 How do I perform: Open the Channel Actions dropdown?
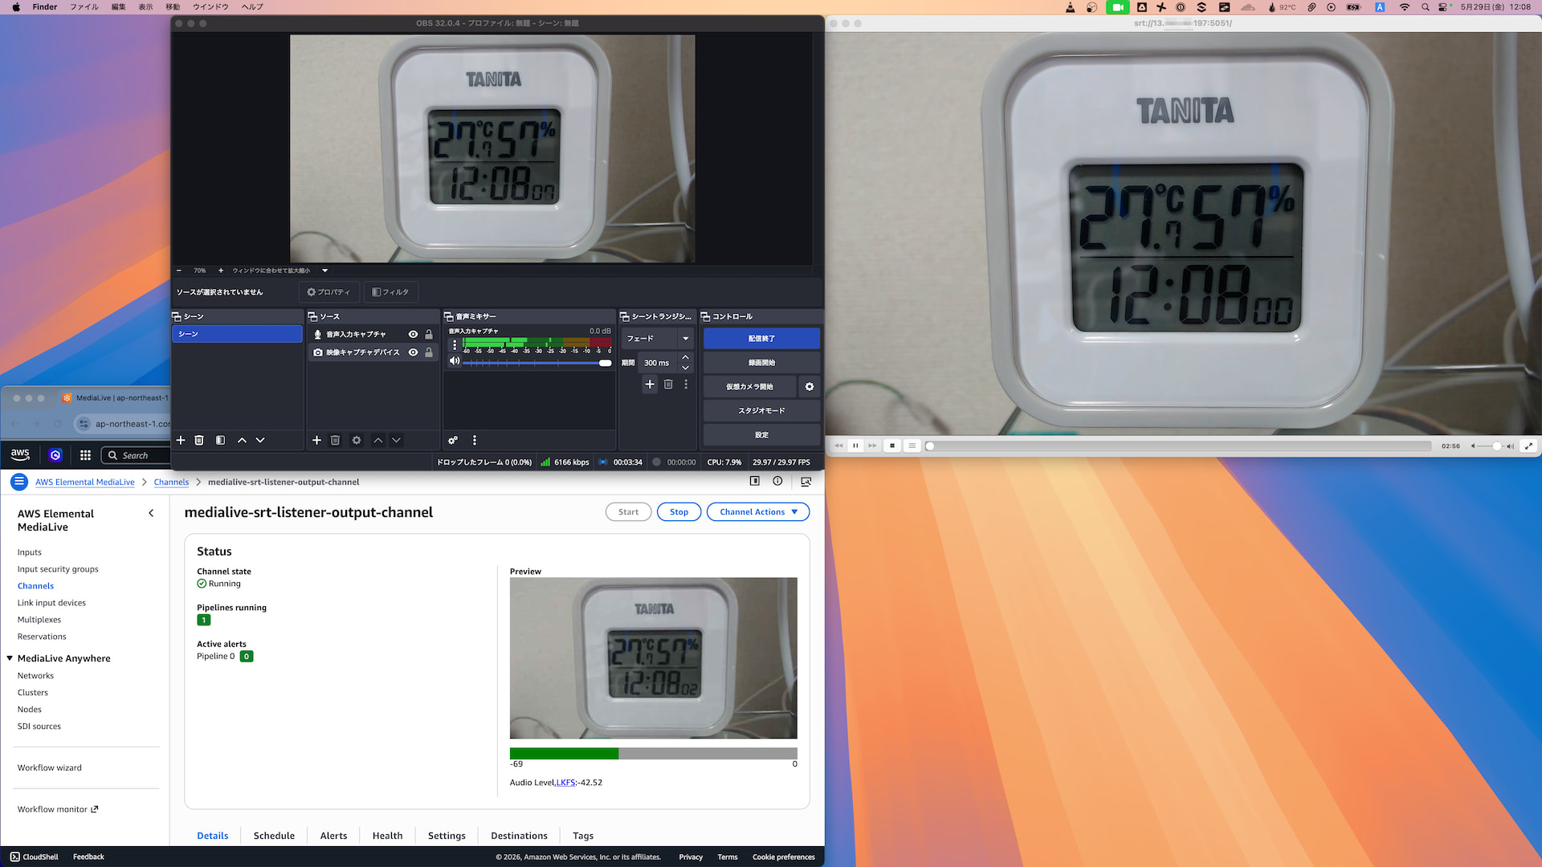[758, 512]
